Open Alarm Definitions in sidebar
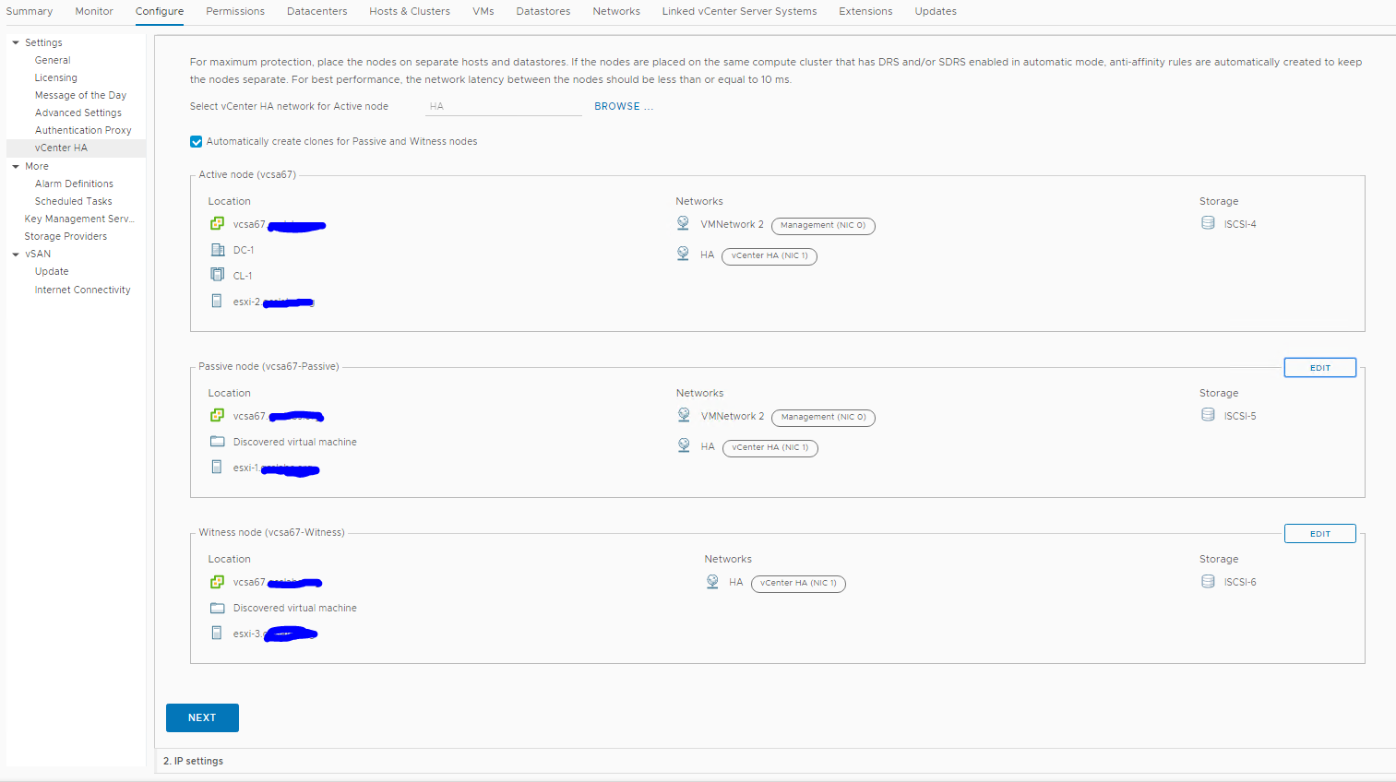1396x782 pixels. point(74,184)
